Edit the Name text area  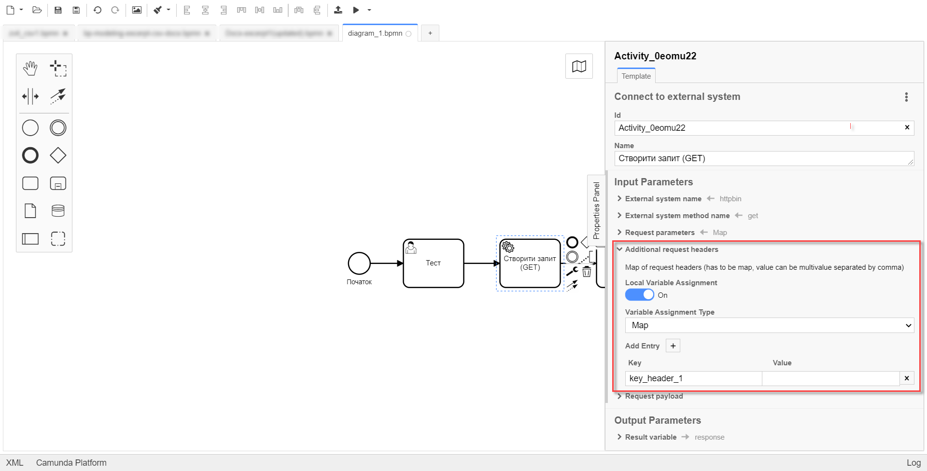coord(764,158)
